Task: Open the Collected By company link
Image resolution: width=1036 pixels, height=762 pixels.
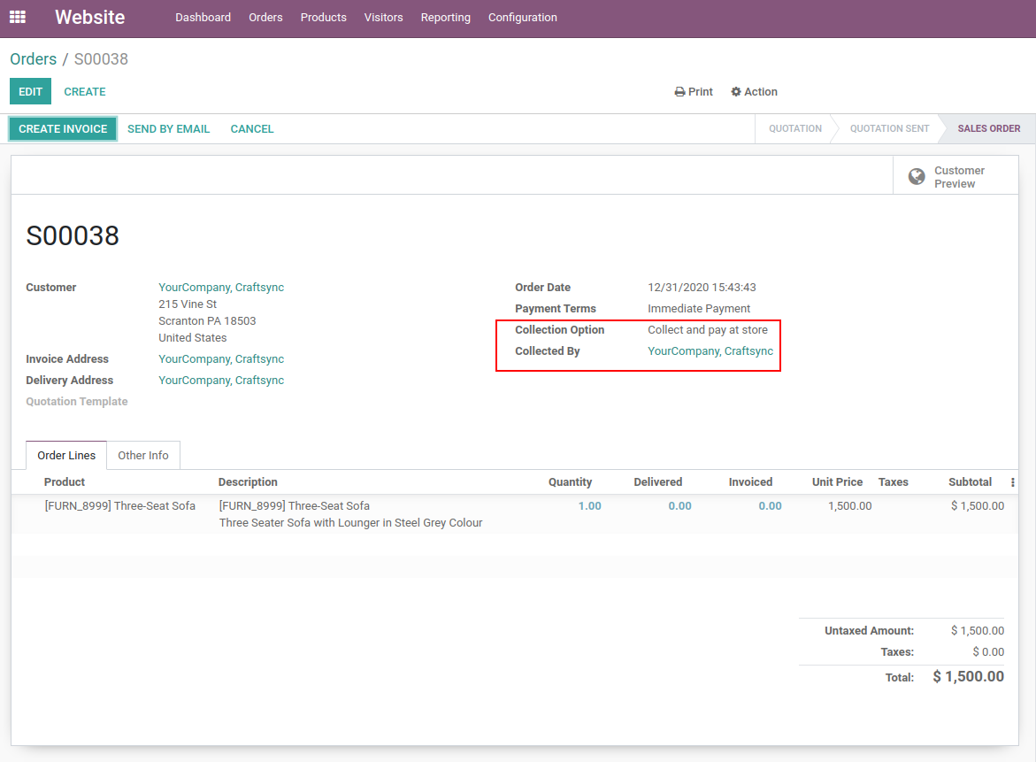Action: click(710, 351)
